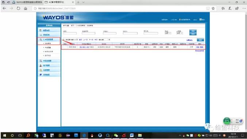The width and height of the screenshot is (247, 139).
Task: Tick the select-all checkbox above the table
Action: point(63,40)
